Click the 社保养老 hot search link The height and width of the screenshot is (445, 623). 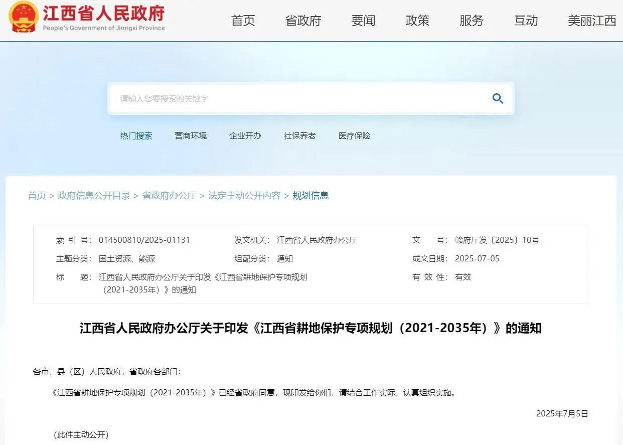(x=299, y=135)
